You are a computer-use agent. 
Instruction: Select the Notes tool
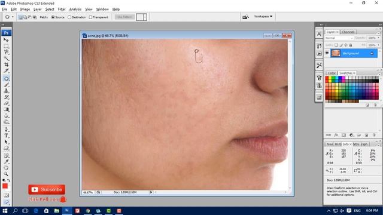click(x=6, y=155)
